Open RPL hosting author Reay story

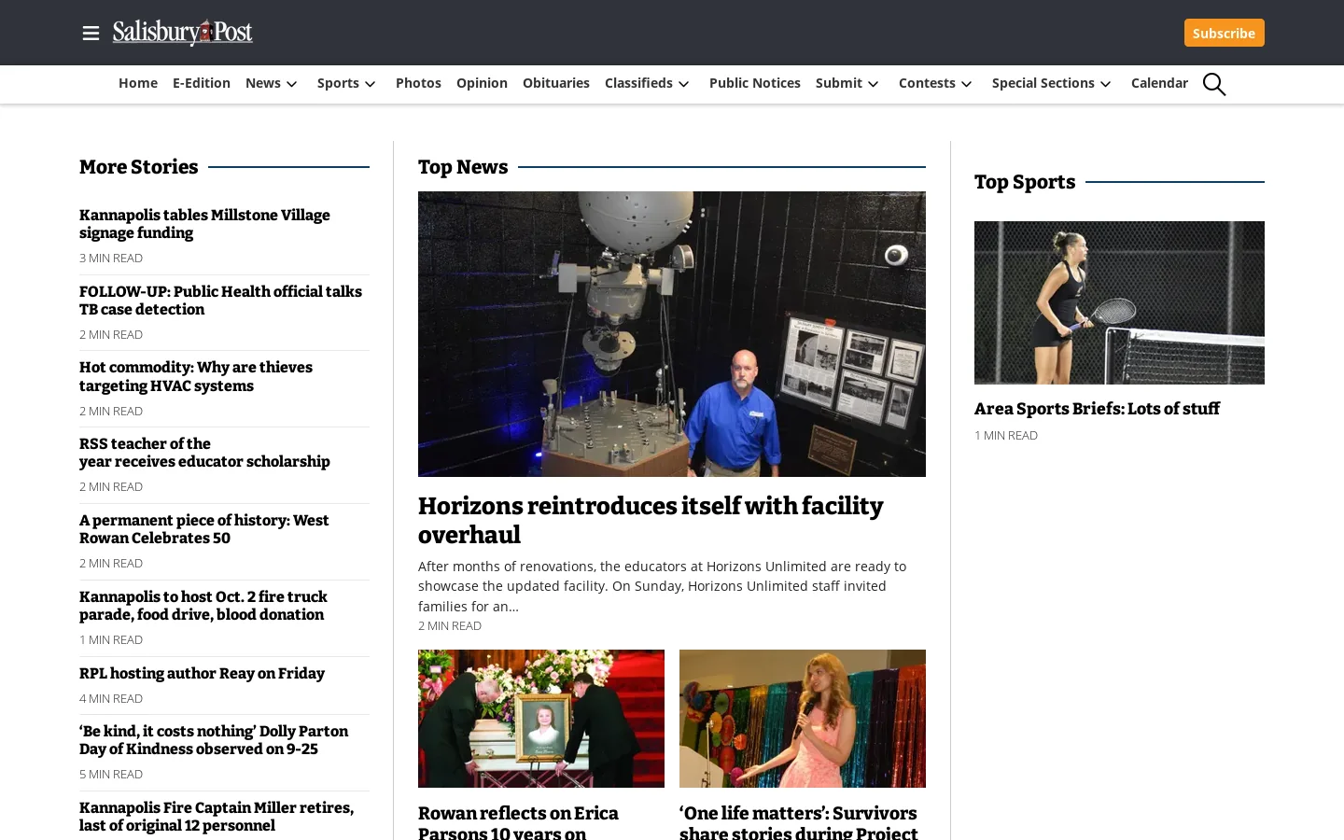[x=202, y=673]
